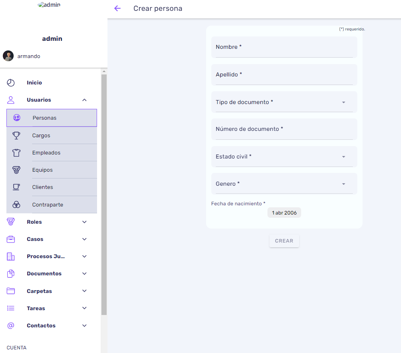
Task: Open the Clientes submenu item
Action: pos(52,187)
